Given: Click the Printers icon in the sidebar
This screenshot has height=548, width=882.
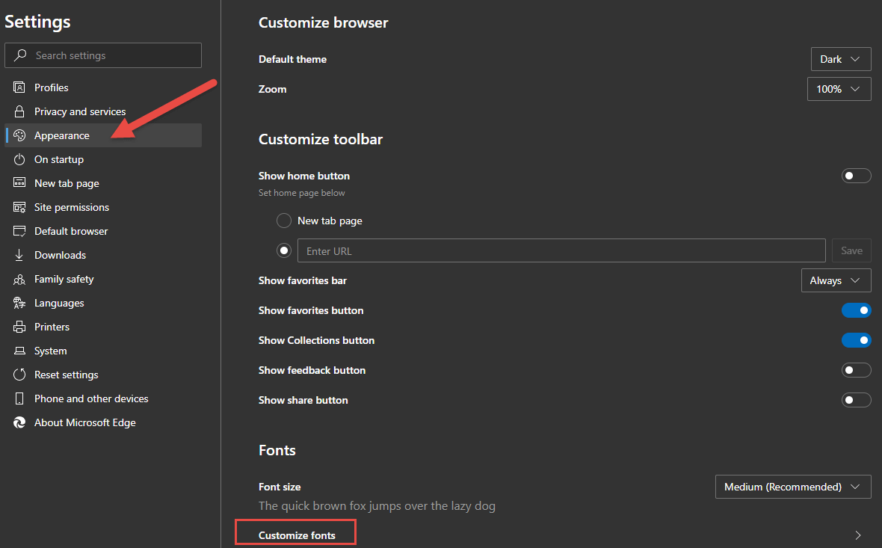Looking at the screenshot, I should (19, 327).
